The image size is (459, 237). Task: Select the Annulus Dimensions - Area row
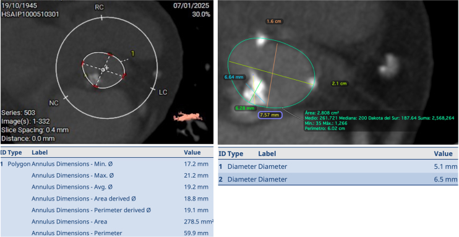[106, 222]
